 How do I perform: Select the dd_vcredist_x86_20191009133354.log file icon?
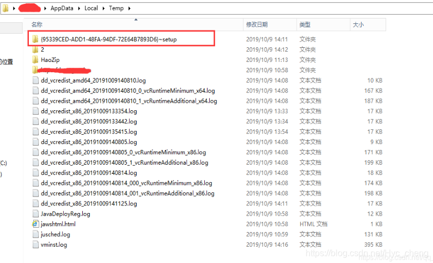click(x=35, y=111)
